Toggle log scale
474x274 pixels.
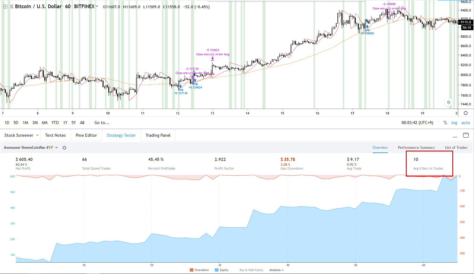(454, 123)
